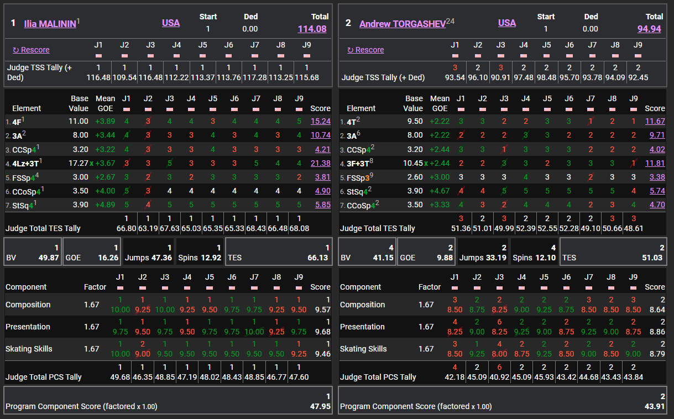This screenshot has width=674, height=419.
Task: Click USA country link next to Torgashev
Action: 506,23
